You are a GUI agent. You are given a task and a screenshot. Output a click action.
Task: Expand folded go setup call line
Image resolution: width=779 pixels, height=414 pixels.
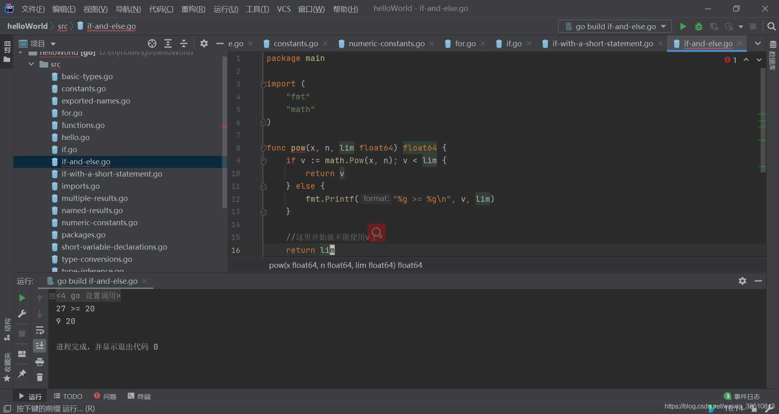(x=52, y=296)
